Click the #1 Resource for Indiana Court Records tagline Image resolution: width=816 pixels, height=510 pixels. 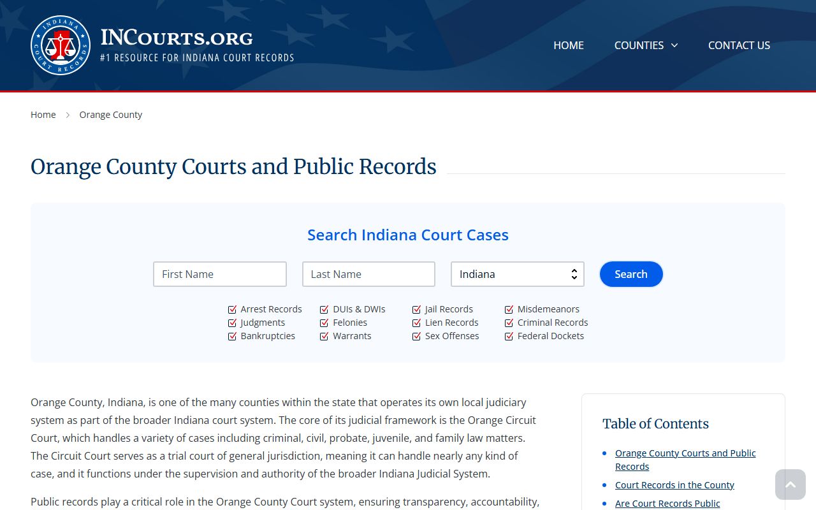tap(197, 58)
